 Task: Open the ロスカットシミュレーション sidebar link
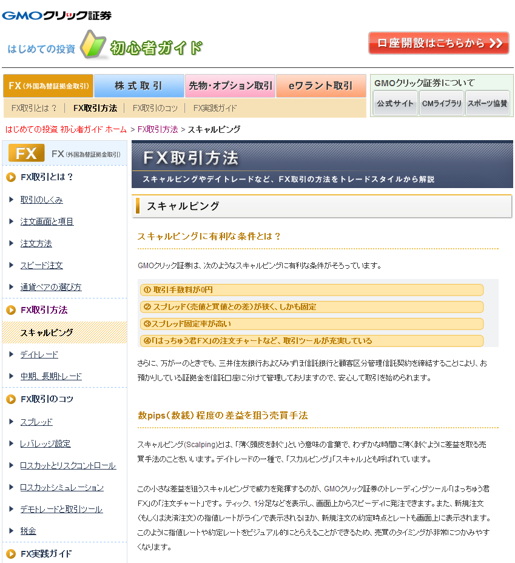pyautogui.click(x=62, y=487)
